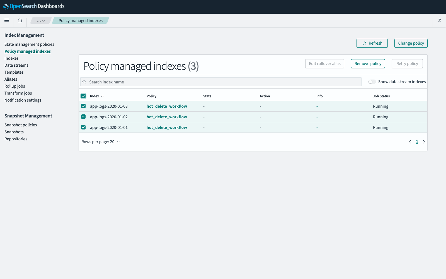Screen dimensions: 446x279
Task: Enable Show data stream indexes switch
Action: [x=372, y=82]
